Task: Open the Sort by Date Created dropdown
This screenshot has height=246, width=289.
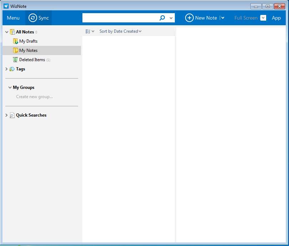Action: click(x=120, y=31)
